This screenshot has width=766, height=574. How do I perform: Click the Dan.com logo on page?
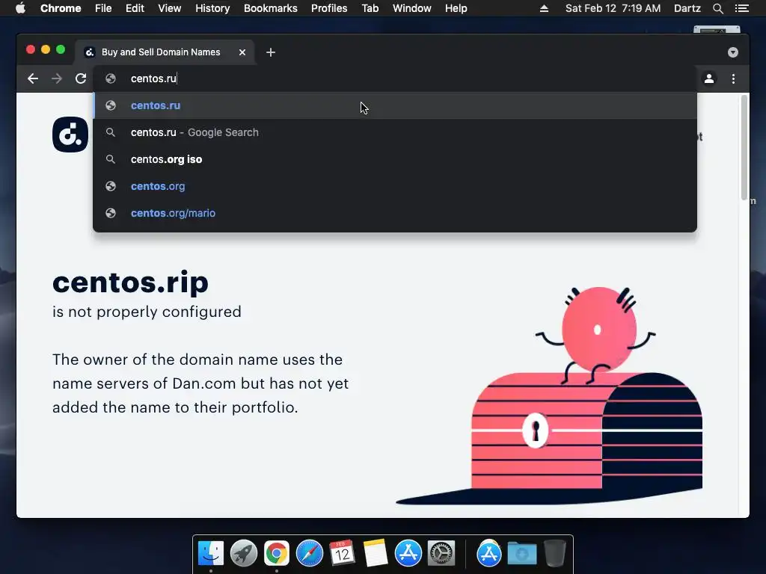[70, 135]
